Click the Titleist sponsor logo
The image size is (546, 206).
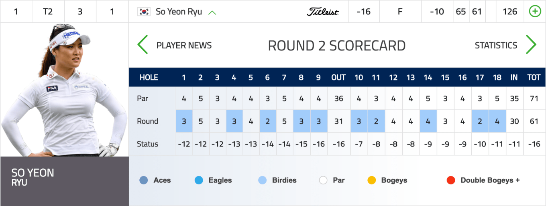[x=323, y=12]
